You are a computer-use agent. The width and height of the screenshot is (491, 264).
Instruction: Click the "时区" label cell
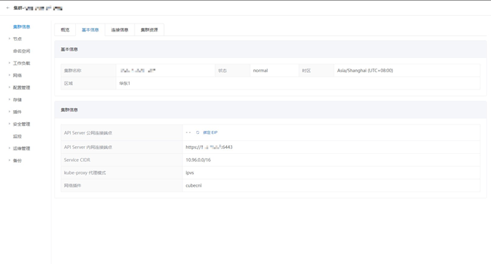[x=316, y=70]
